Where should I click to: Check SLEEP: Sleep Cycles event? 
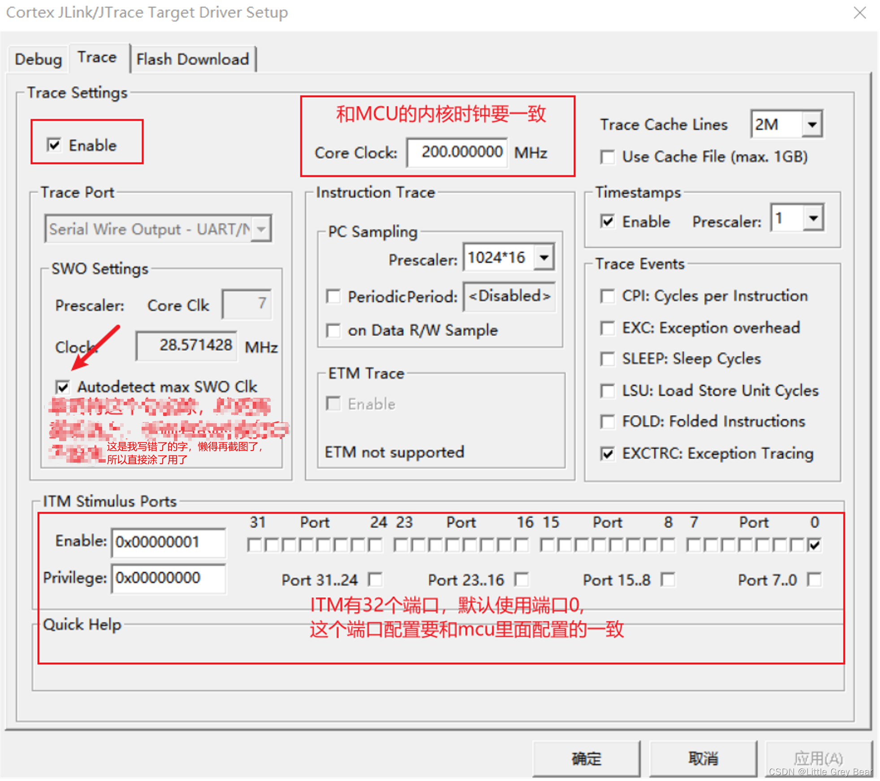pyautogui.click(x=608, y=359)
